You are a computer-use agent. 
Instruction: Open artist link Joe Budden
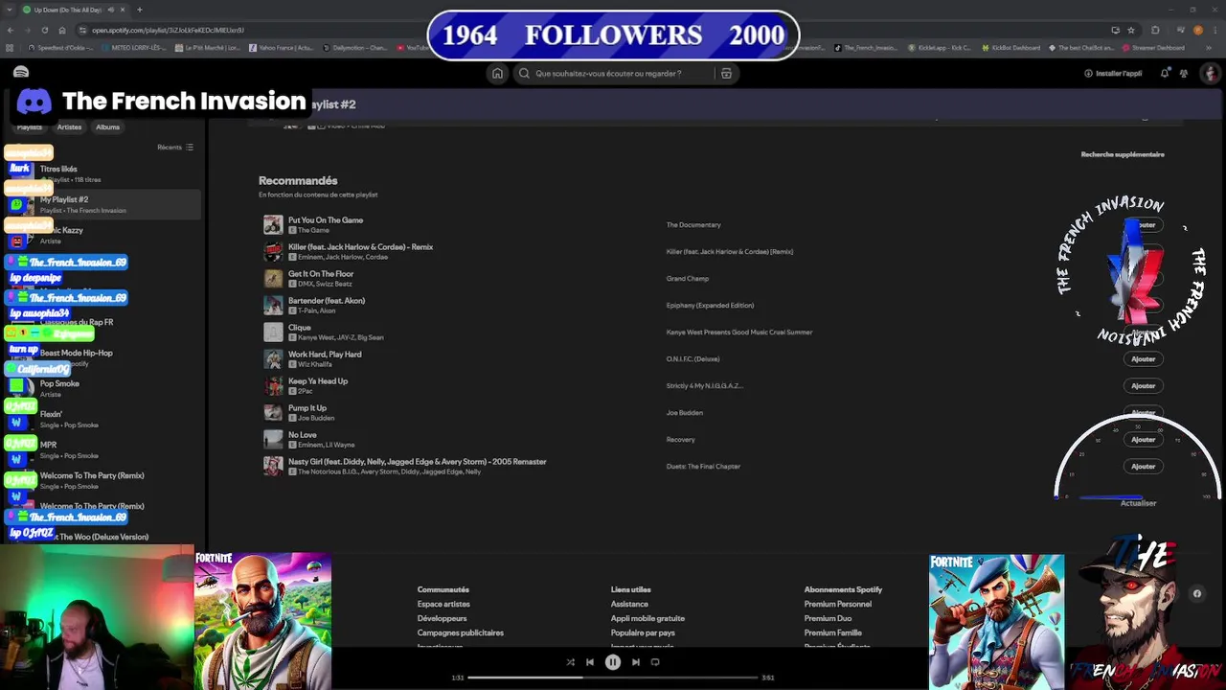(316, 418)
